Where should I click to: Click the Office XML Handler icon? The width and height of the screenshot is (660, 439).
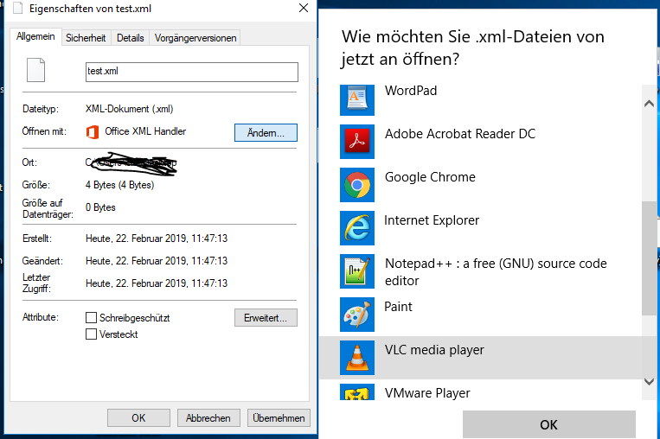93,132
